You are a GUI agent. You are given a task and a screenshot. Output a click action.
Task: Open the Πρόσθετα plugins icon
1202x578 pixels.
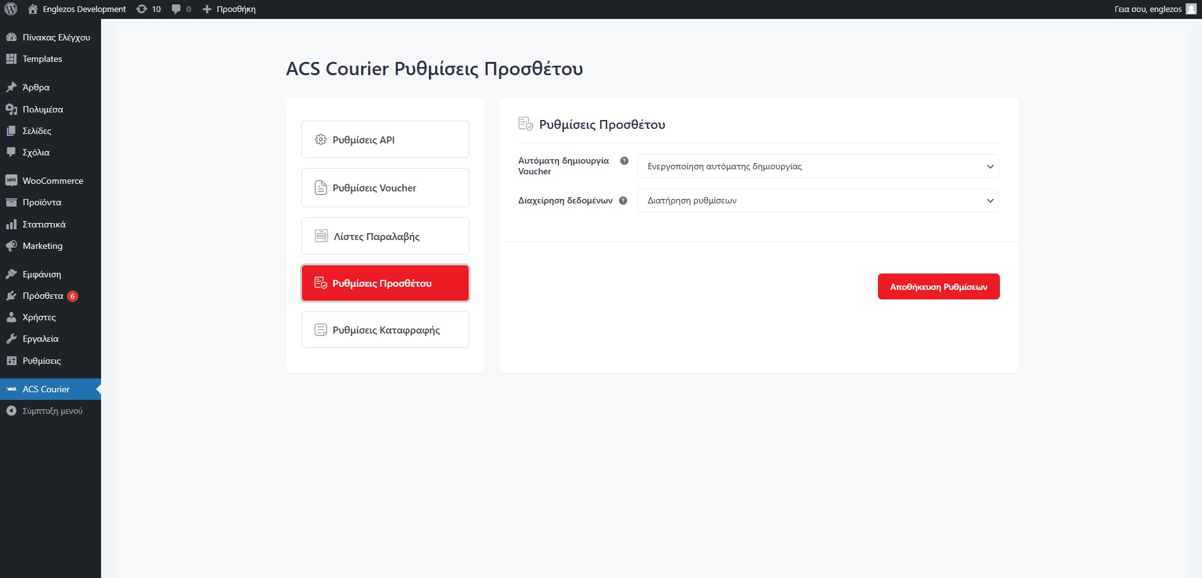tap(11, 296)
